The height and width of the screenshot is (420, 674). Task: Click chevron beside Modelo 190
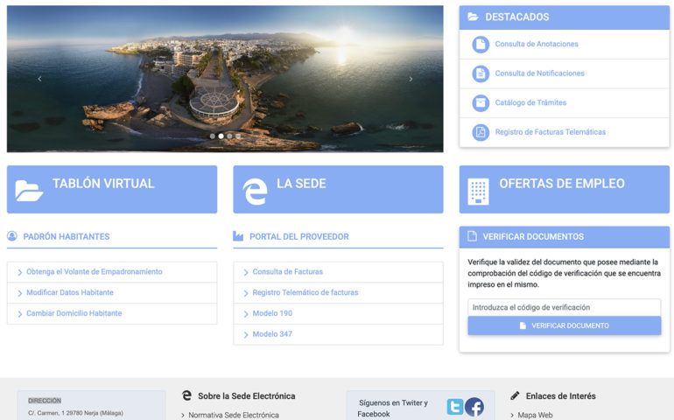[246, 314]
